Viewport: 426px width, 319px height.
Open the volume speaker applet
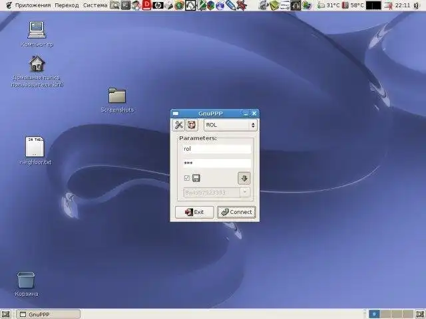(x=417, y=5)
